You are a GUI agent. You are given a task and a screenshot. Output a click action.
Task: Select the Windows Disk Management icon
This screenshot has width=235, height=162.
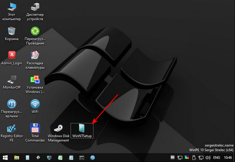pyautogui.click(x=58, y=133)
